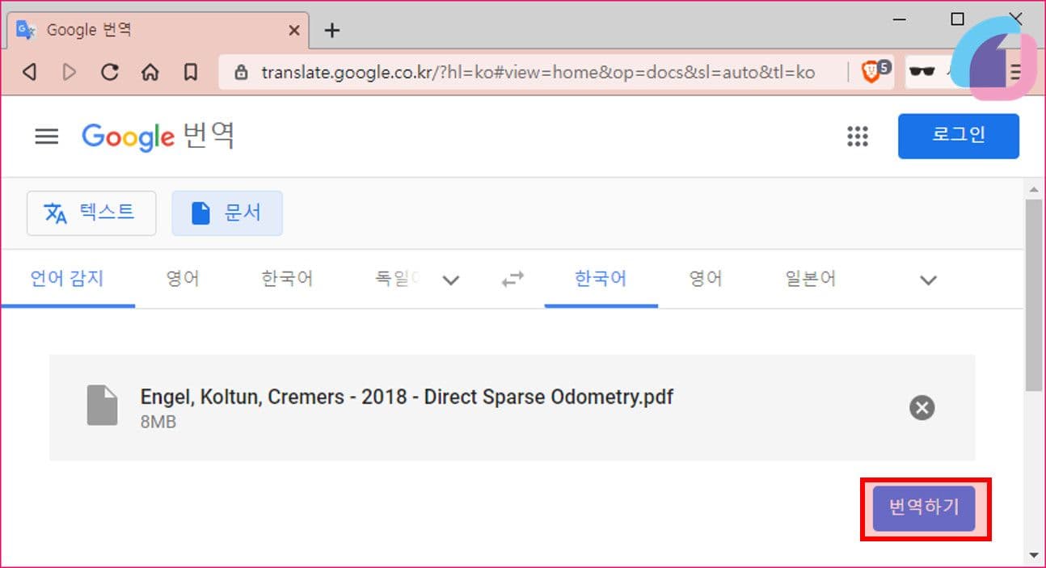Expand more source languages dropdown

(451, 280)
